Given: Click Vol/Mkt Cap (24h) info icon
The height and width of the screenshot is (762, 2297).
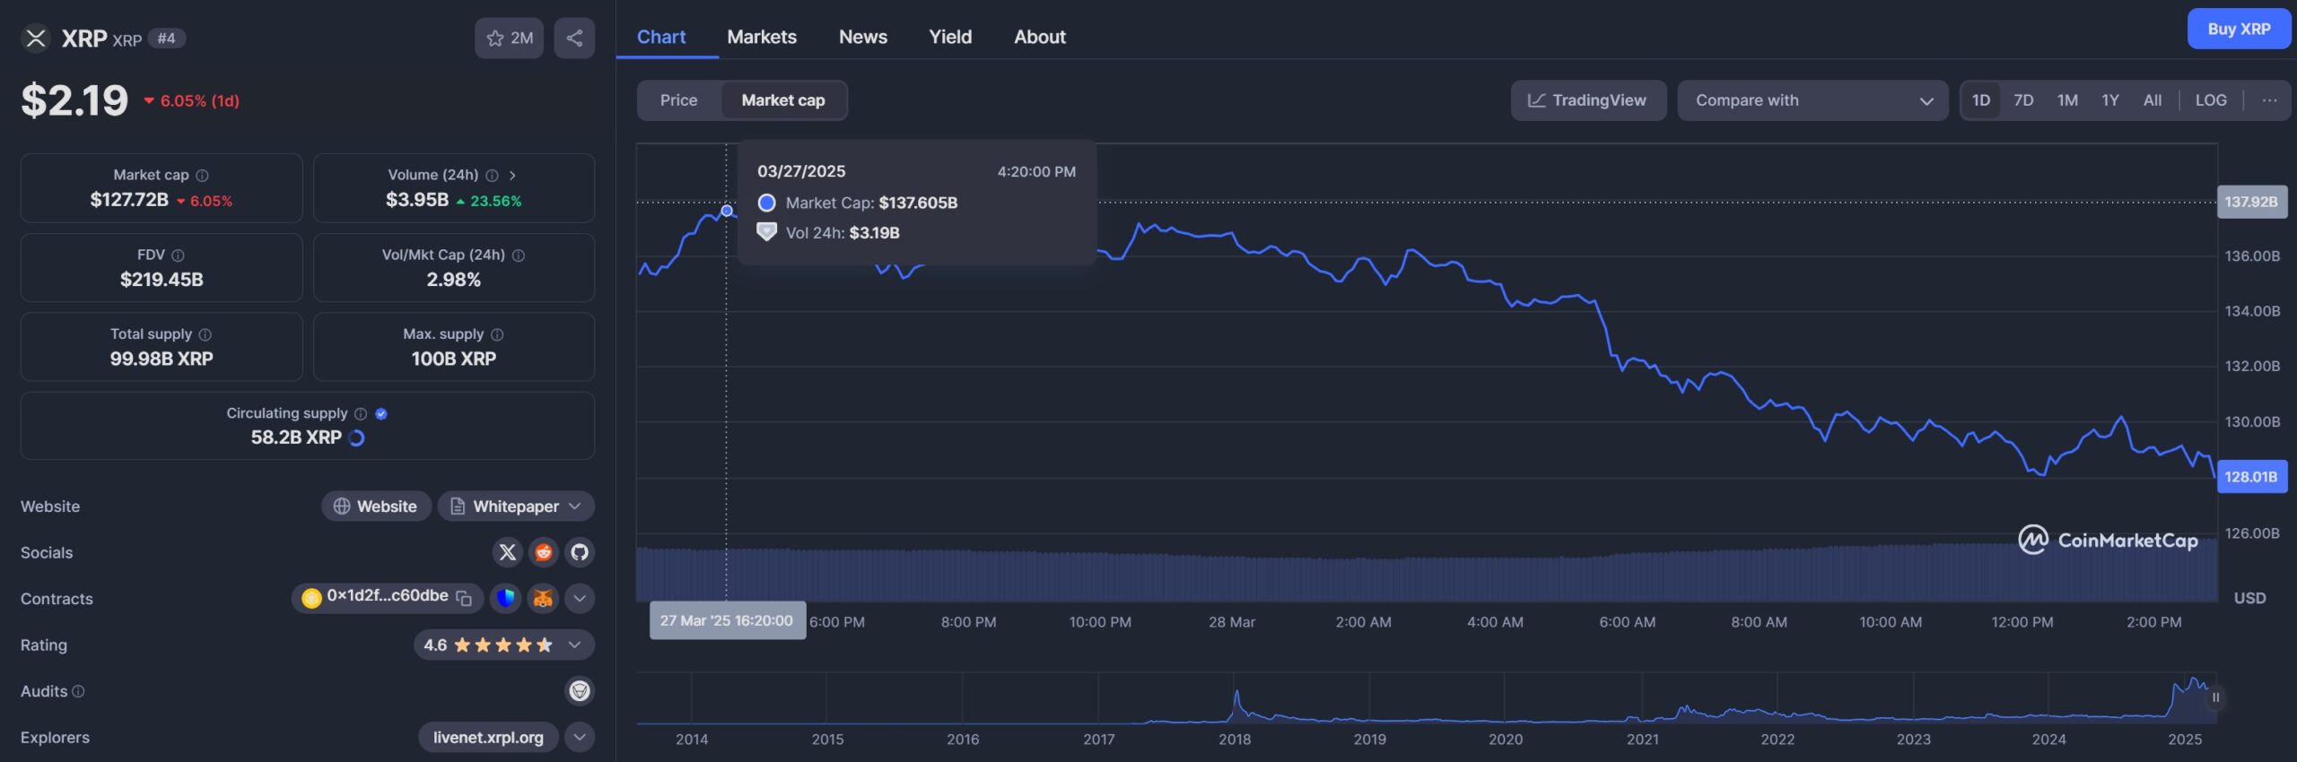Looking at the screenshot, I should pos(519,255).
